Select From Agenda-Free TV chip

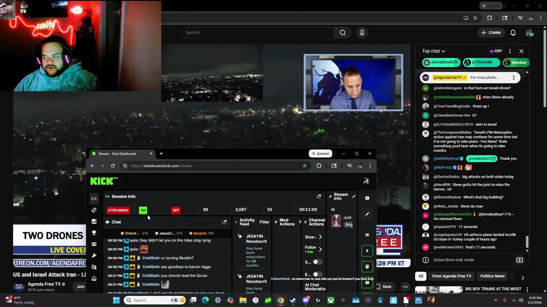point(451,276)
